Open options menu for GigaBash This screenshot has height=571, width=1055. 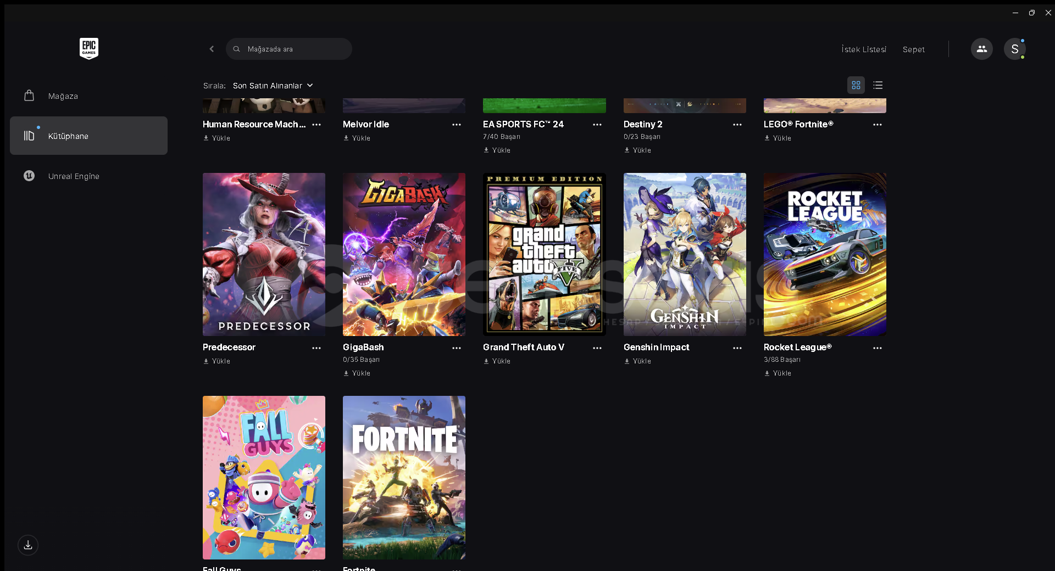click(x=457, y=348)
